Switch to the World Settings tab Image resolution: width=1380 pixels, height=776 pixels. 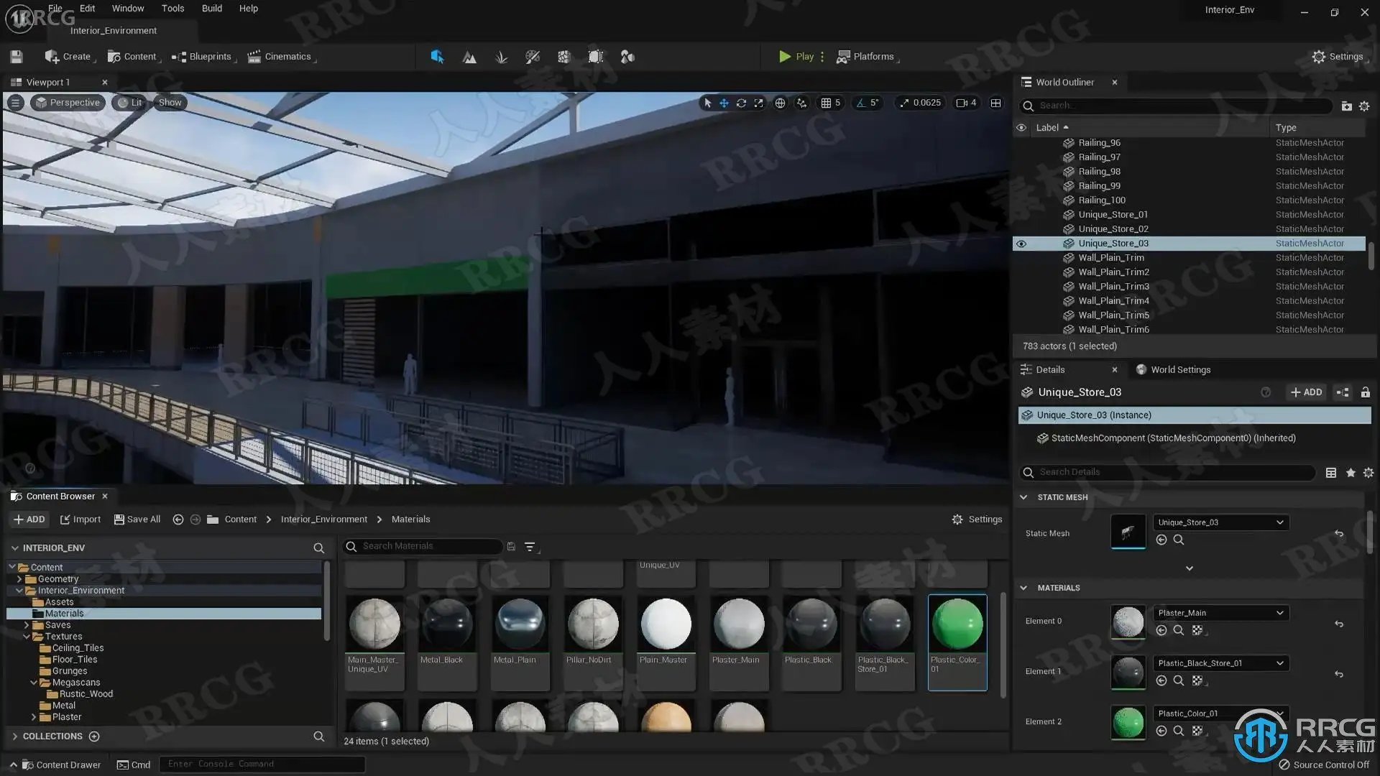1173,370
